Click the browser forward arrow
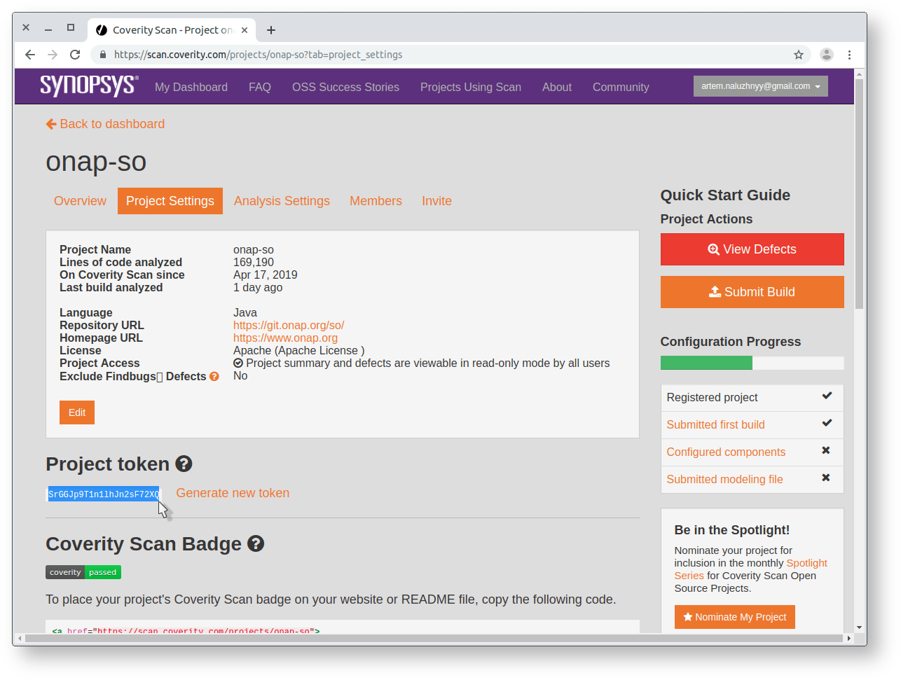The image size is (901, 680). click(53, 55)
